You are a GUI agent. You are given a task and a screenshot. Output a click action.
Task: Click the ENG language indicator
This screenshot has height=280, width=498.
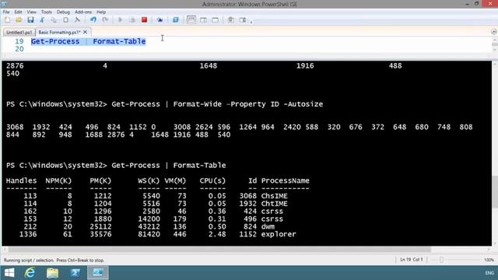489,273
